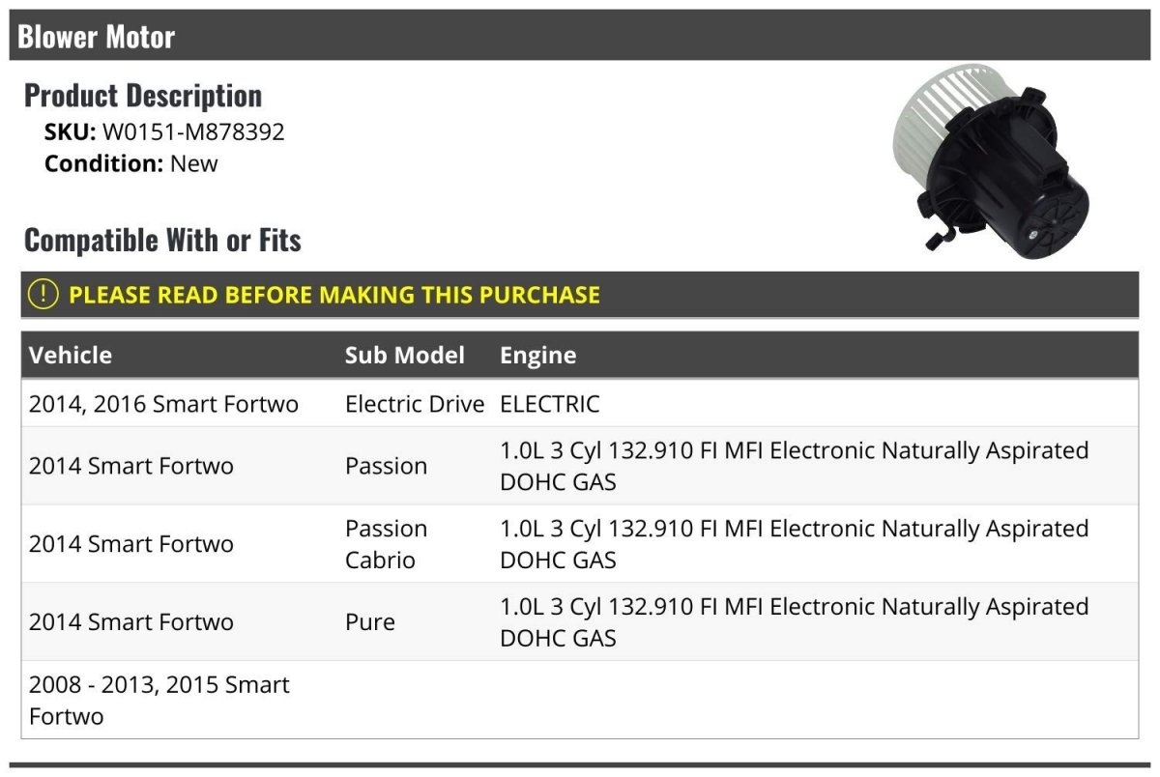Click the Product Description heading
This screenshot has width=1160, height=777.
coord(143,96)
